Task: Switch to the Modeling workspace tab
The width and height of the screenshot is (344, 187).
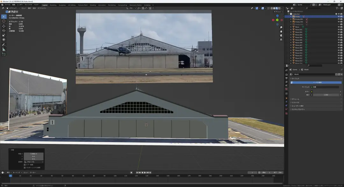Action: (x=53, y=5)
